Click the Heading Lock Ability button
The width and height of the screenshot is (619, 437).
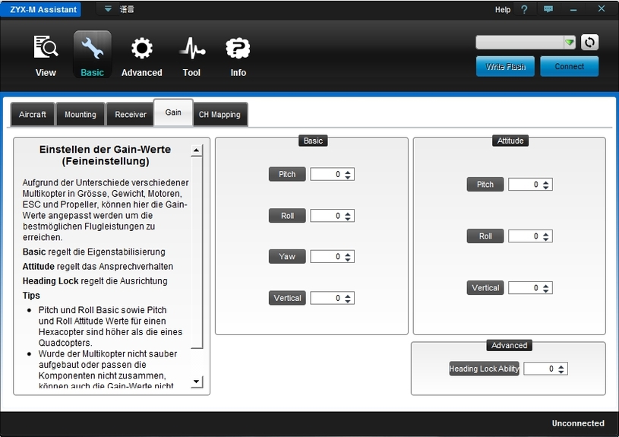pos(484,369)
